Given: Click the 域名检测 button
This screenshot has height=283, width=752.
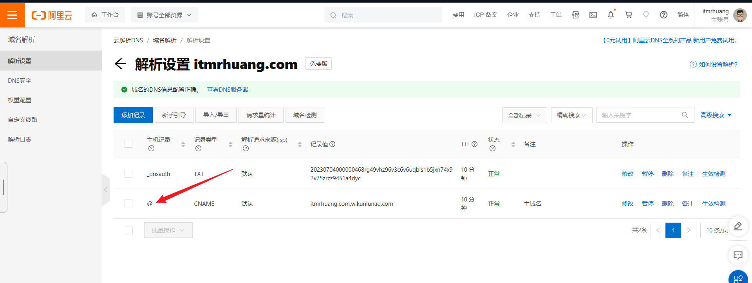Looking at the screenshot, I should (305, 115).
